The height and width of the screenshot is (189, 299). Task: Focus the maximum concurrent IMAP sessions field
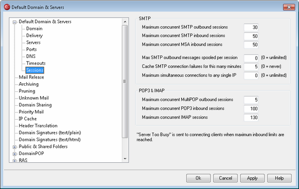pos(251,118)
